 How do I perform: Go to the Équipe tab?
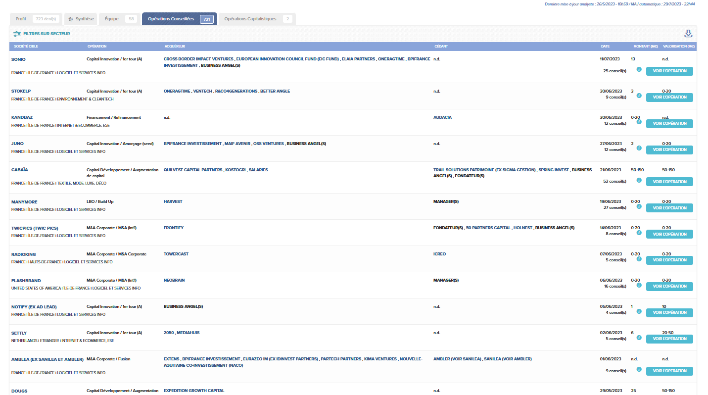(119, 19)
